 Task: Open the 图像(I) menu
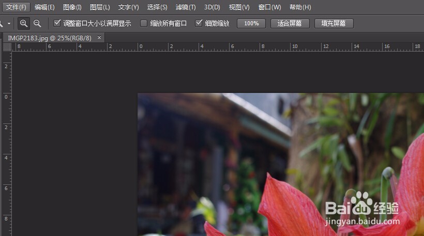pos(72,7)
